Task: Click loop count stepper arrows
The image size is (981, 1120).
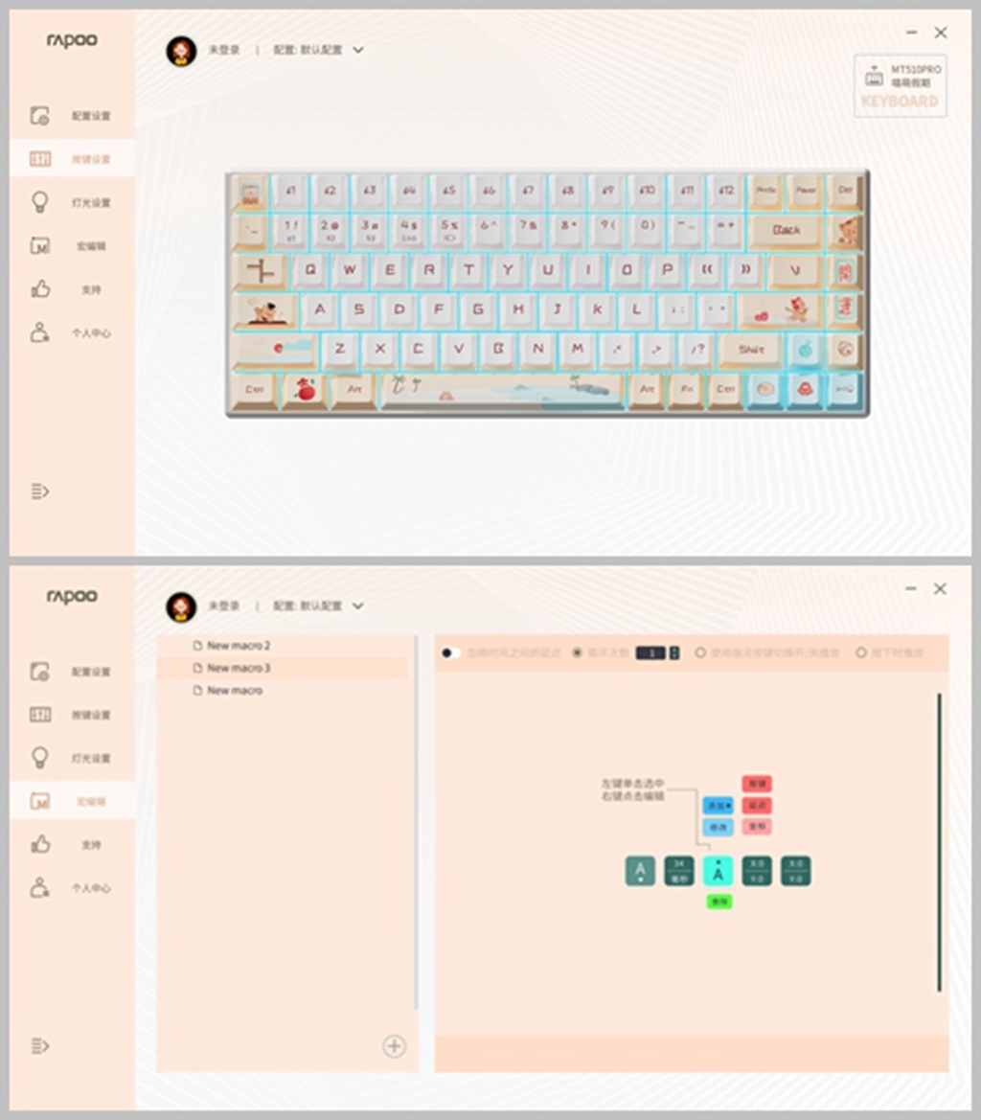Action: tap(674, 653)
